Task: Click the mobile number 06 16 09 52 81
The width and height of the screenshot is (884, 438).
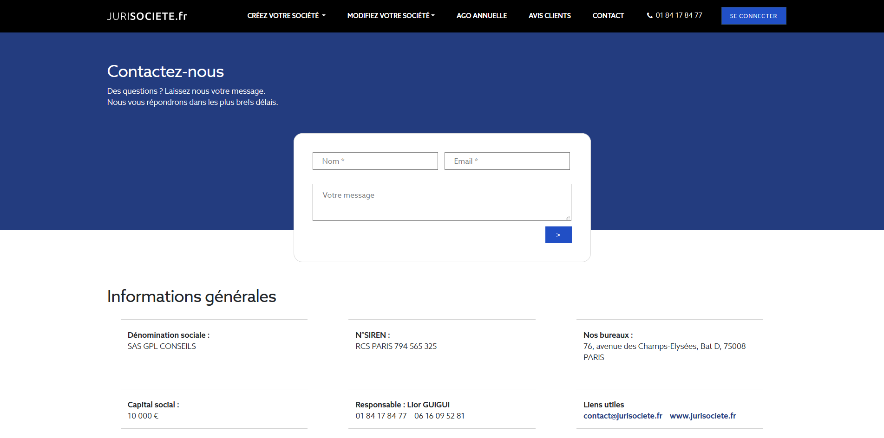Action: [x=439, y=416]
